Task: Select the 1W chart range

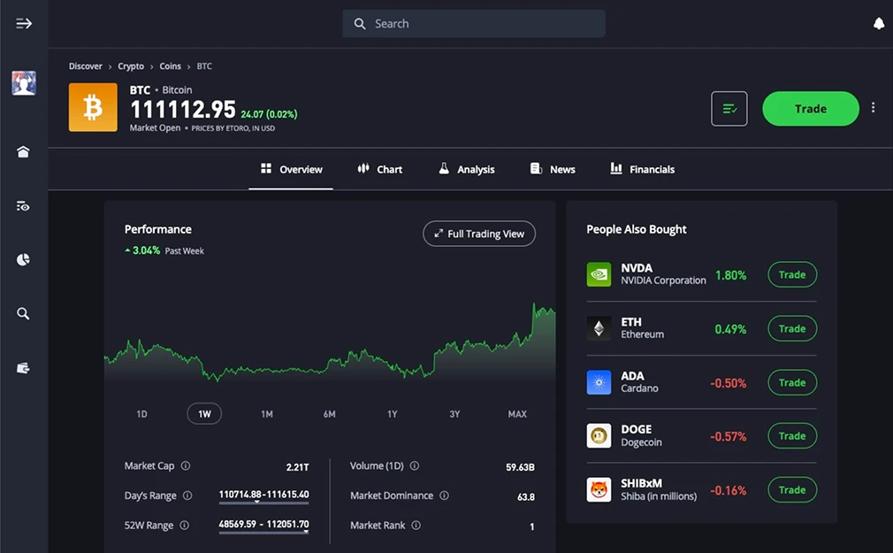Action: 204,414
